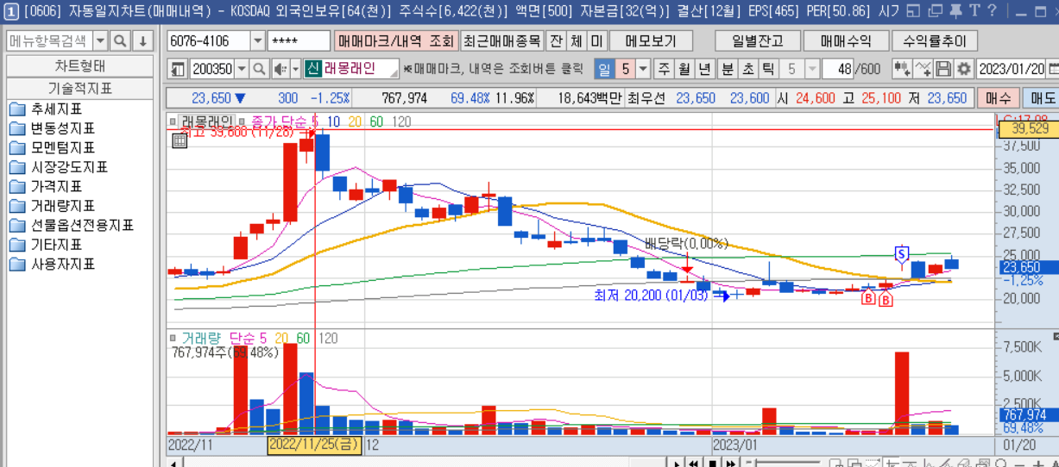Select the second 초 period toggle
The image size is (1059, 467).
coord(747,69)
